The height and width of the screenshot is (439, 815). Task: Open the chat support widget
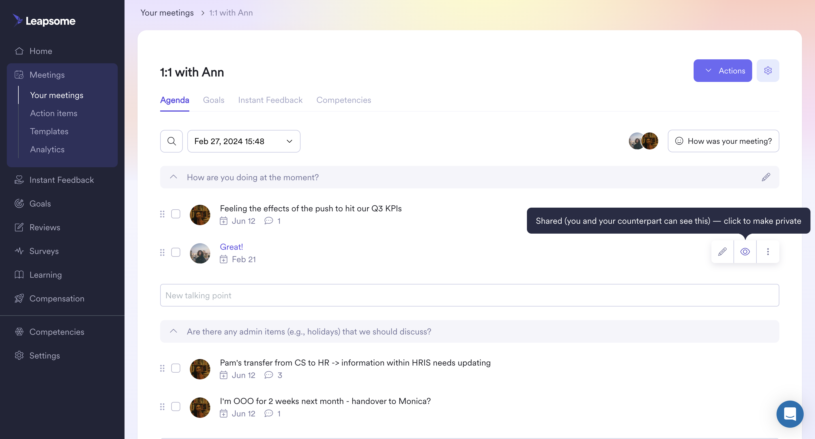pyautogui.click(x=790, y=414)
